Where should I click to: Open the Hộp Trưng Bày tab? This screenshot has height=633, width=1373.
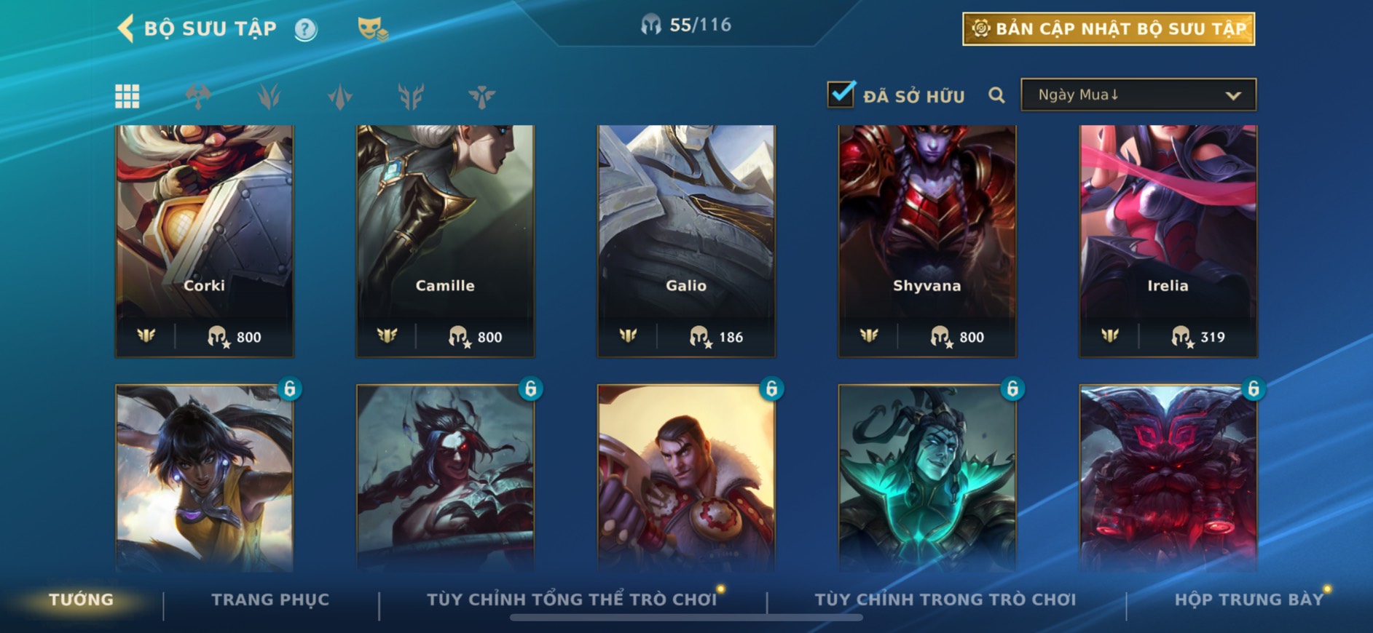1248,600
